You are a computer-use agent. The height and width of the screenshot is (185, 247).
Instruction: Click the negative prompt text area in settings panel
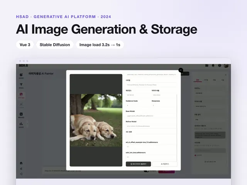[210, 135]
